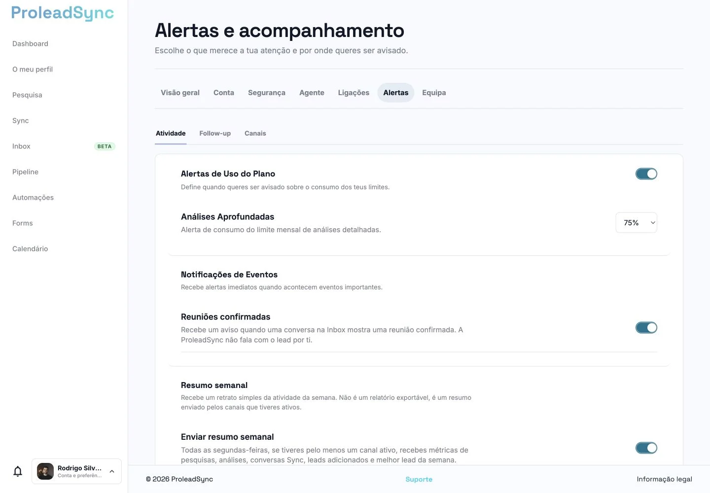
Task: Open the Follow-up sub-tab
Action: [215, 133]
